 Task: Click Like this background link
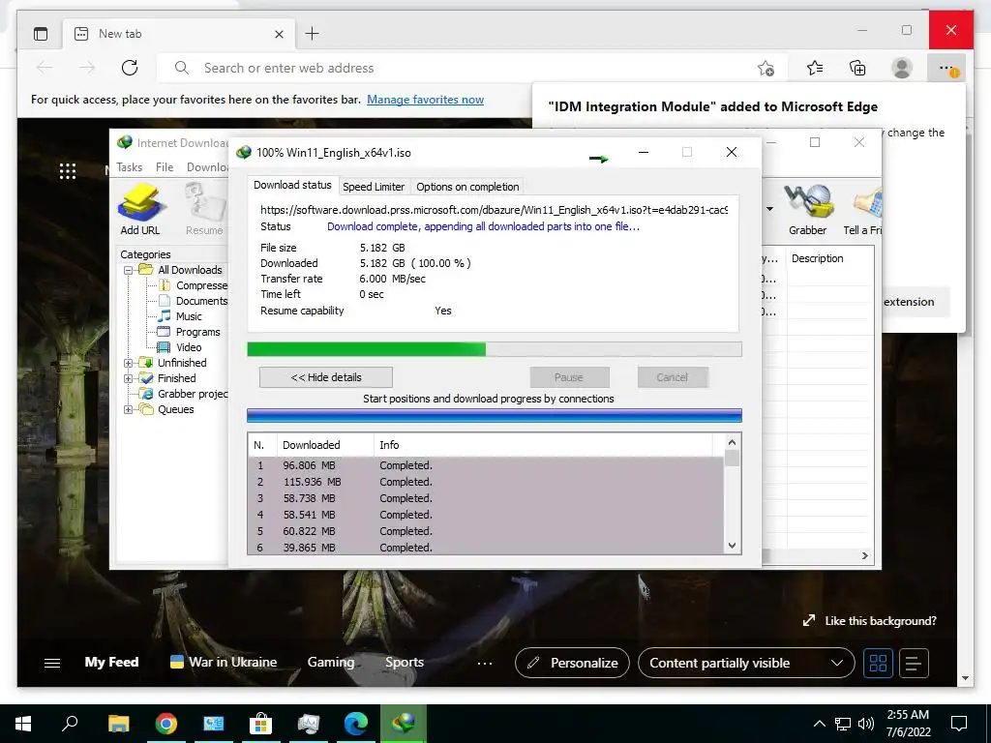tap(870, 621)
